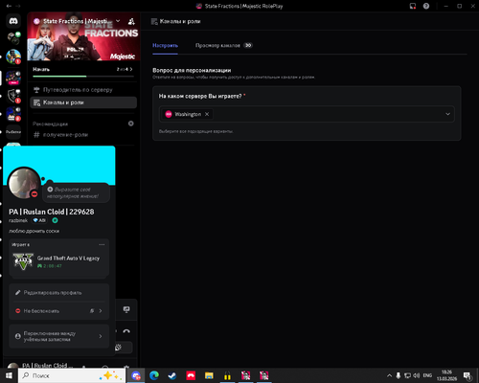Click the State Fractions server banner image
The image size is (479, 383).
[x=83, y=36]
